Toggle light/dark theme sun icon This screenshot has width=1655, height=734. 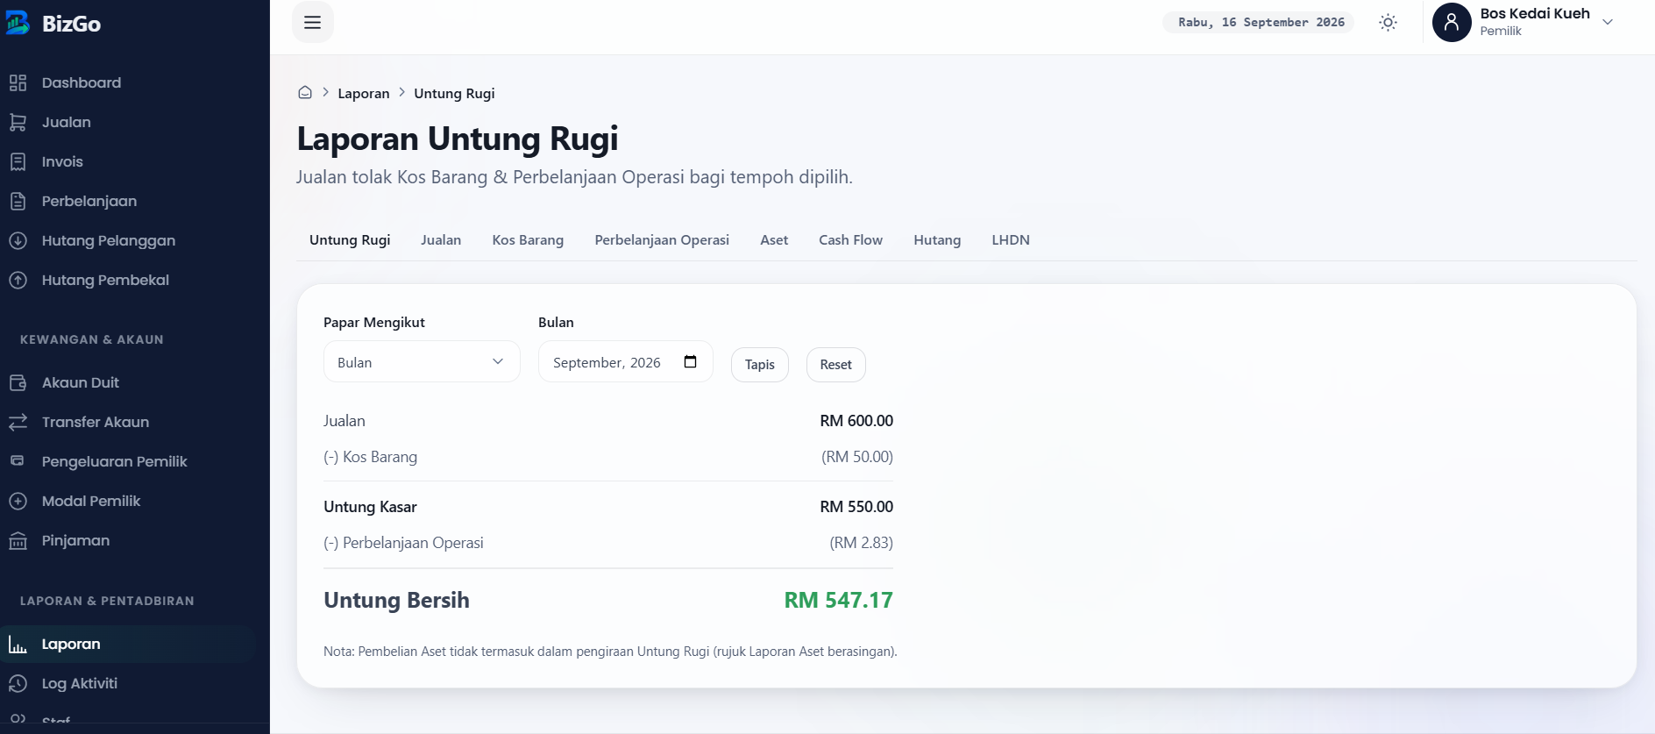click(x=1388, y=23)
